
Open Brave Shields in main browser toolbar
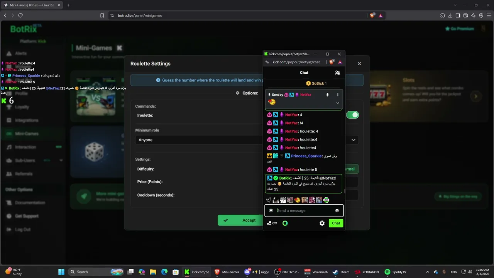372,15
